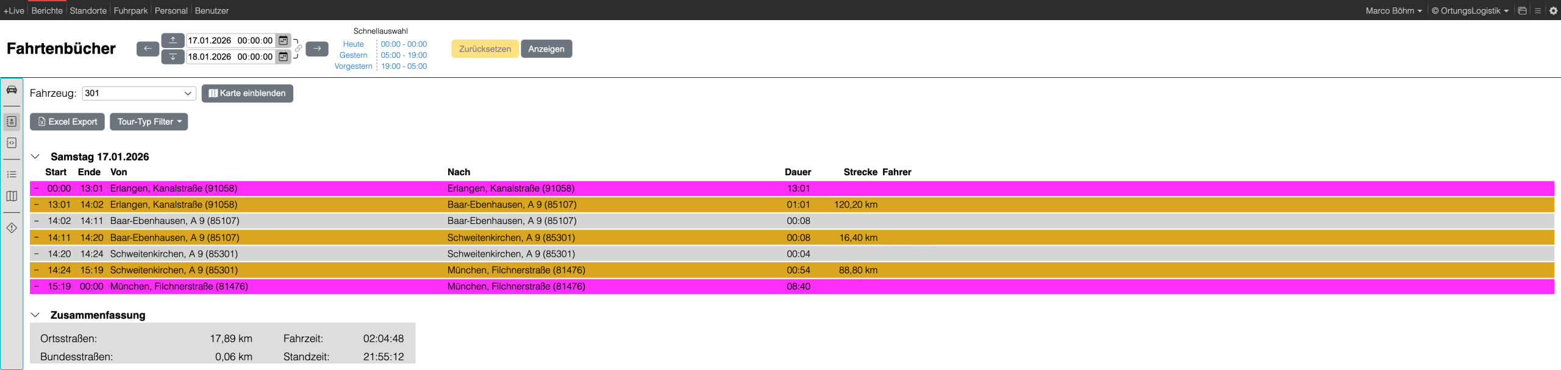The width and height of the screenshot is (1561, 370).
Task: Toggle map with Karte einblenden button
Action: coord(247,93)
